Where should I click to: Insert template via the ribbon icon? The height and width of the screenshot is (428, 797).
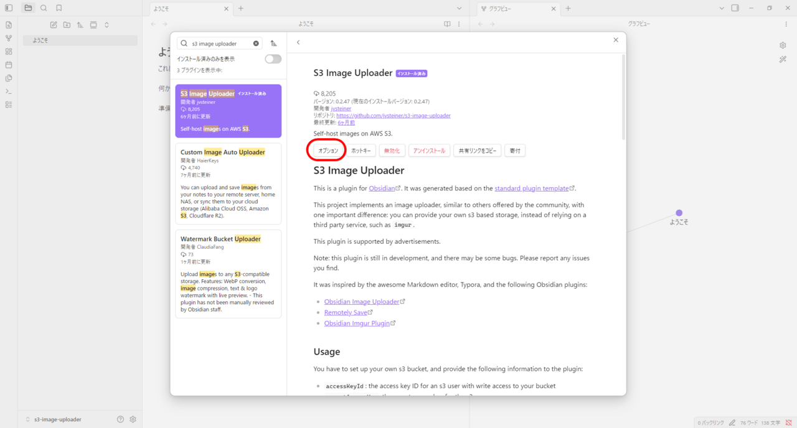click(x=9, y=78)
